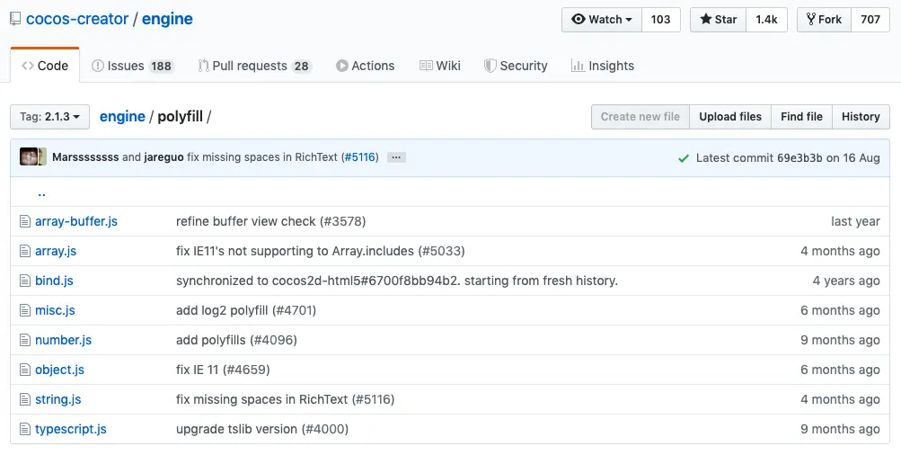Open the History button
The height and width of the screenshot is (455, 901).
tap(861, 117)
